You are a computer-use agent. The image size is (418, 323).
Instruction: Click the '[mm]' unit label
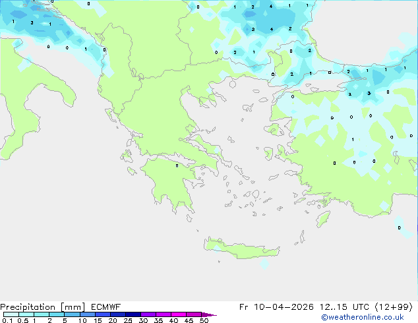tap(73, 307)
